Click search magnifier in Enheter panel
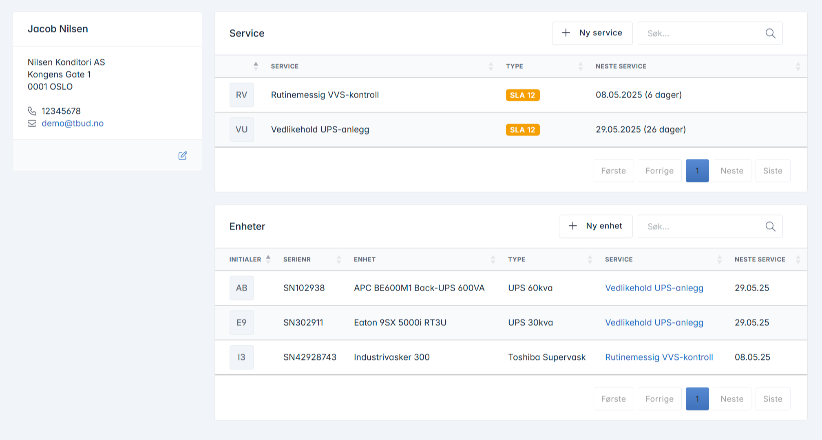This screenshot has height=440, width=822. (770, 227)
